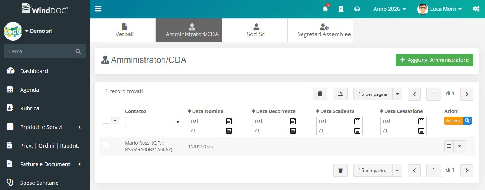Image resolution: width=485 pixels, height=190 pixels.
Task: Open the Verbali tab
Action: coord(124,30)
